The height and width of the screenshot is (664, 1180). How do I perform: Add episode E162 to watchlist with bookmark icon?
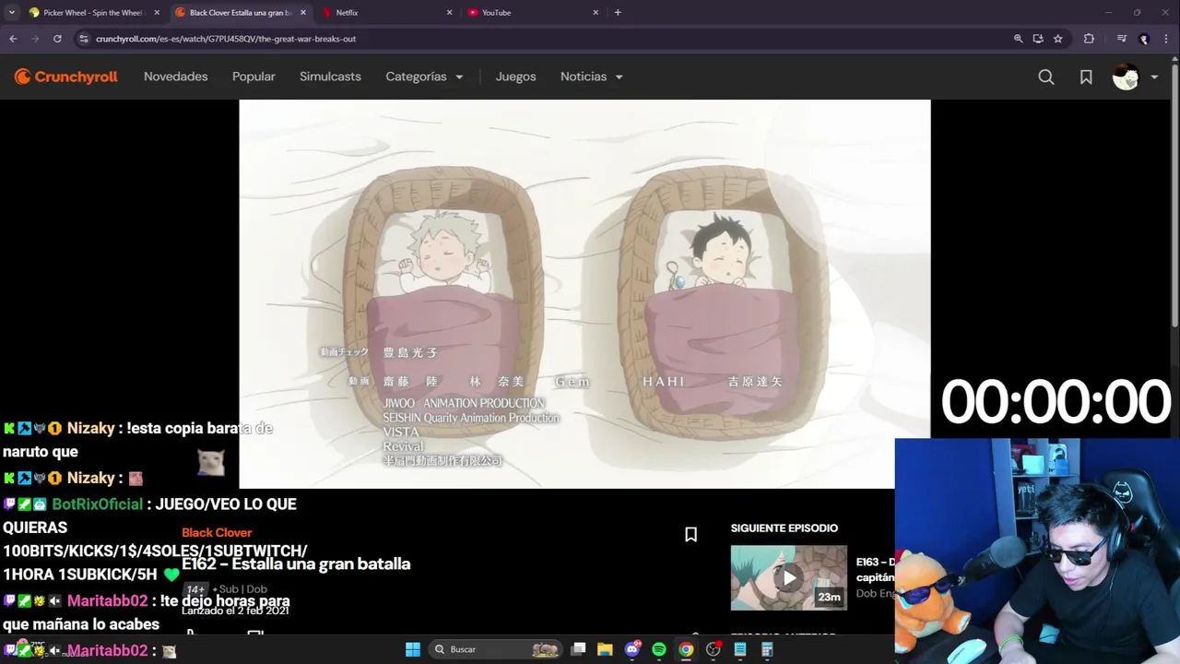click(690, 534)
